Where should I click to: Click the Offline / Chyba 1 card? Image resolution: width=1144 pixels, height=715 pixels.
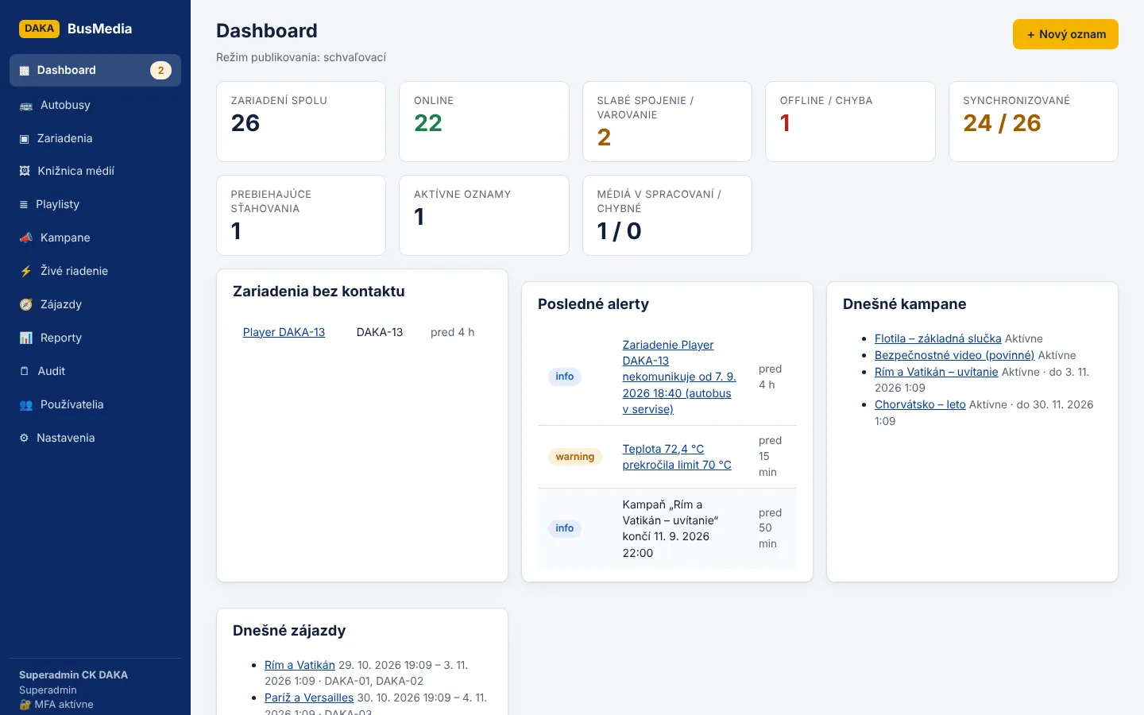pos(850,122)
